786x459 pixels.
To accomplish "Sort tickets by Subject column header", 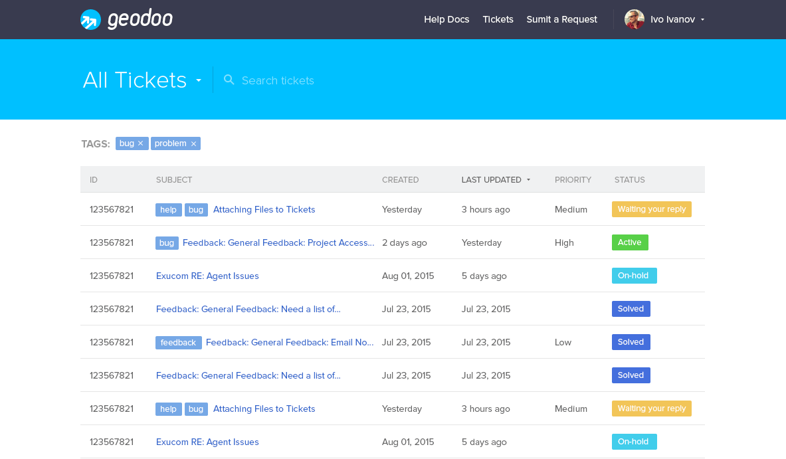I will 174,179.
